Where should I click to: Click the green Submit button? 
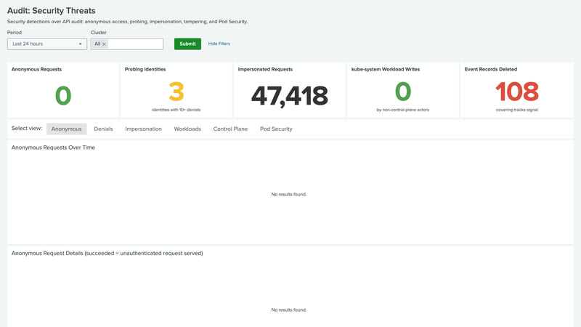(x=187, y=44)
